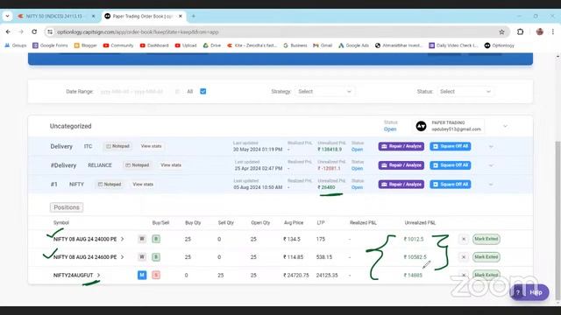Click B buy badge on 24600 PE row
The image size is (561, 315).
[x=156, y=256]
